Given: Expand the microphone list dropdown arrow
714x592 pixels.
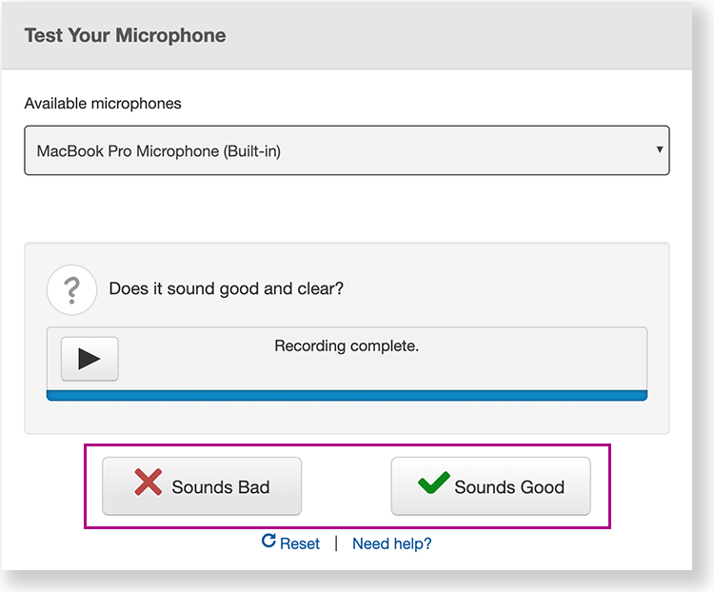Looking at the screenshot, I should [x=659, y=150].
